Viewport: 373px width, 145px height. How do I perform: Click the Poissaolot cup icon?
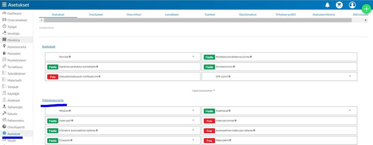point(4,53)
